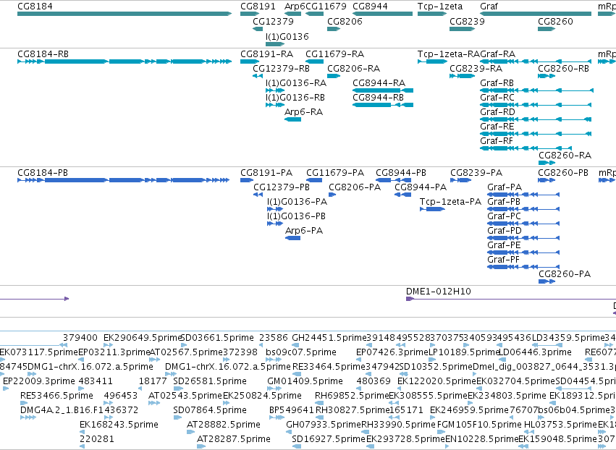
Task: Click the Graf-PF protein label
Action: [503, 260]
